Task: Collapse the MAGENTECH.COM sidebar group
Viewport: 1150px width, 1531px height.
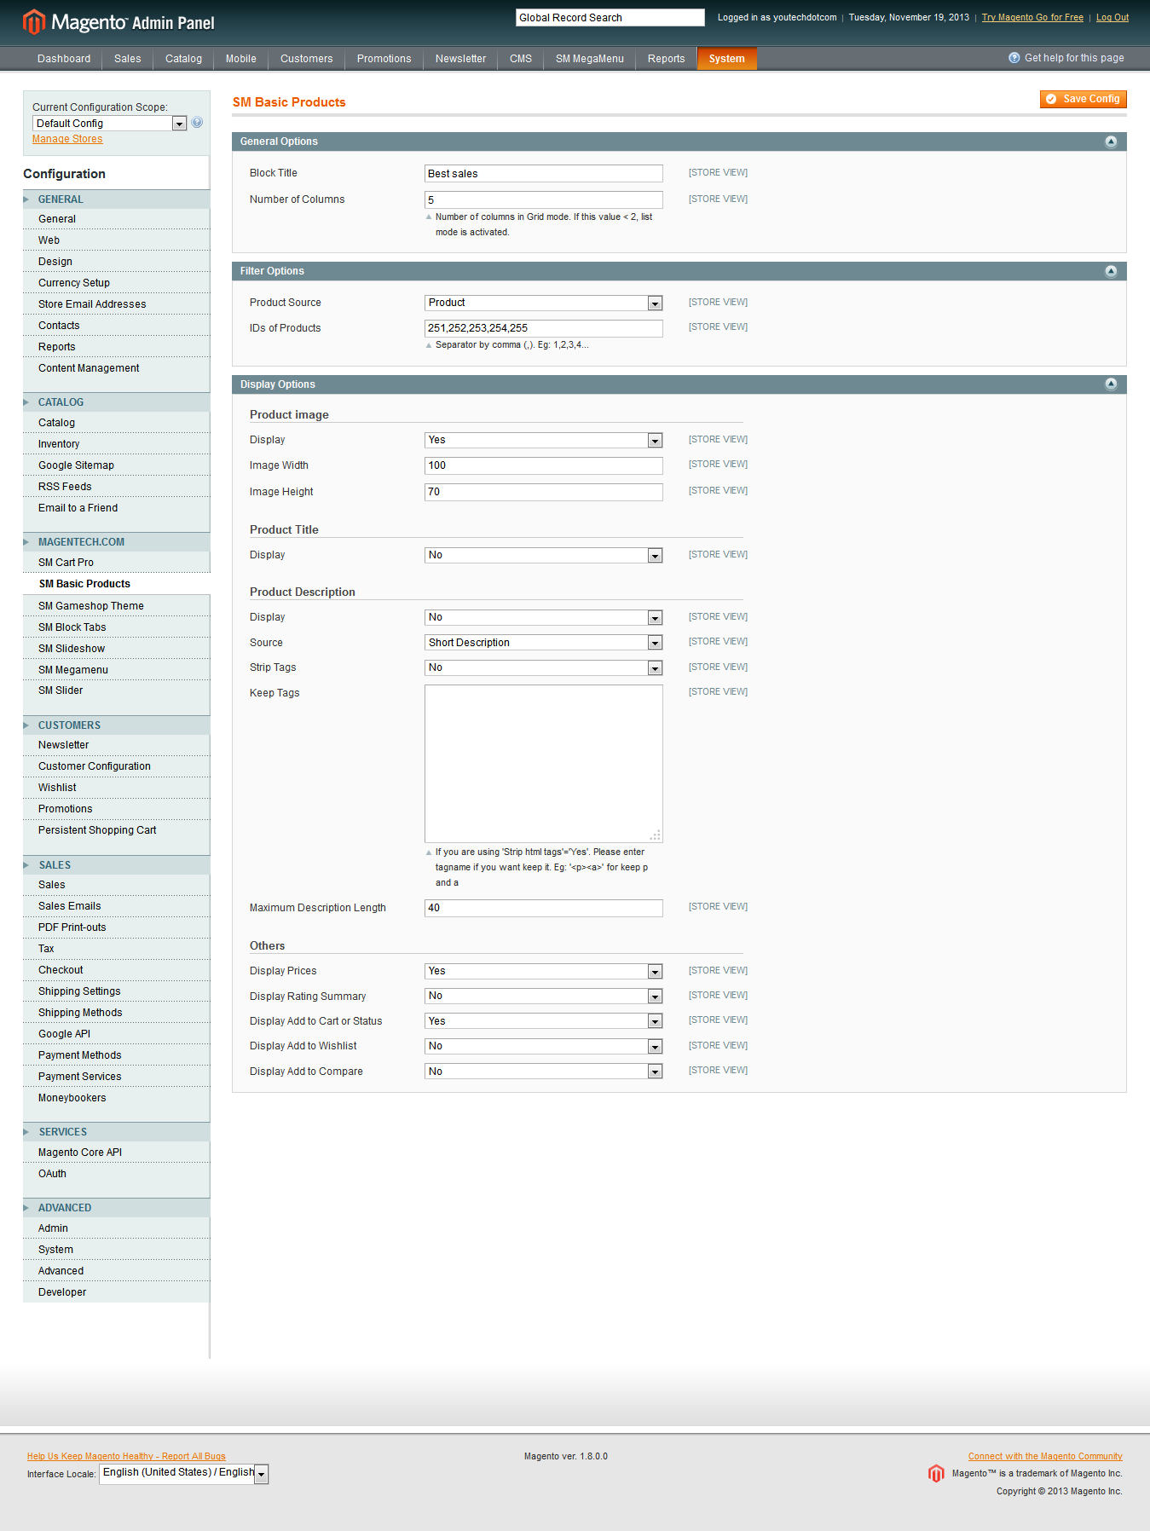Action: click(116, 542)
